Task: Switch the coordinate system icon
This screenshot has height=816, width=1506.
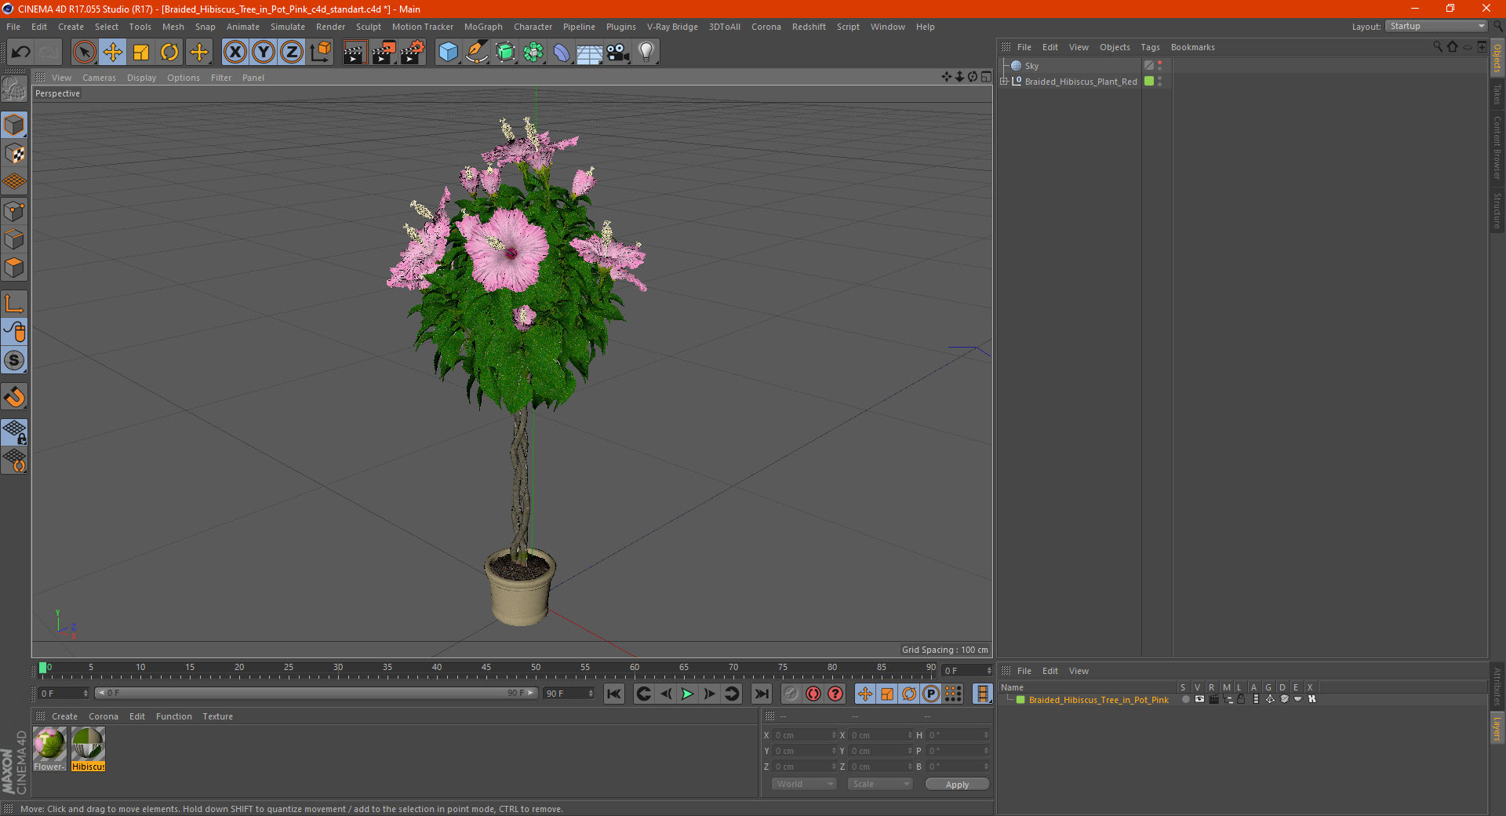Action: point(320,53)
